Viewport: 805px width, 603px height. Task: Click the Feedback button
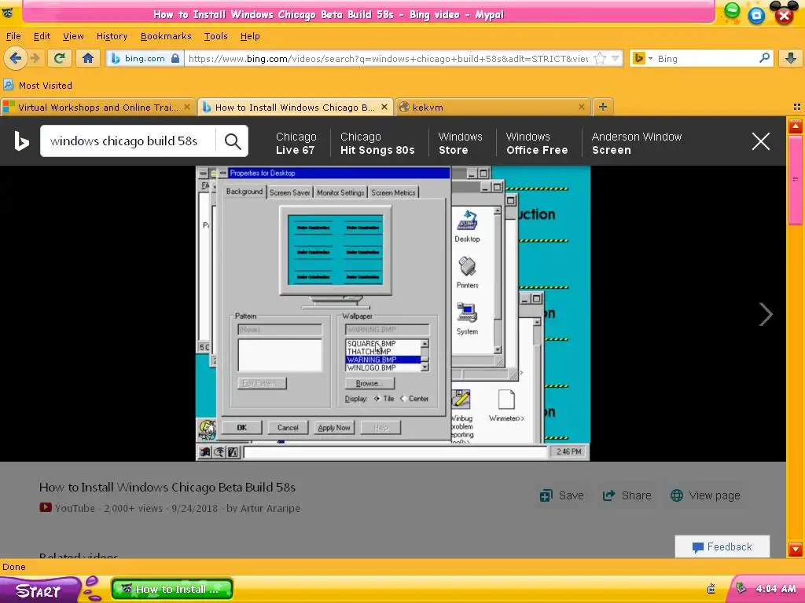[x=722, y=546]
